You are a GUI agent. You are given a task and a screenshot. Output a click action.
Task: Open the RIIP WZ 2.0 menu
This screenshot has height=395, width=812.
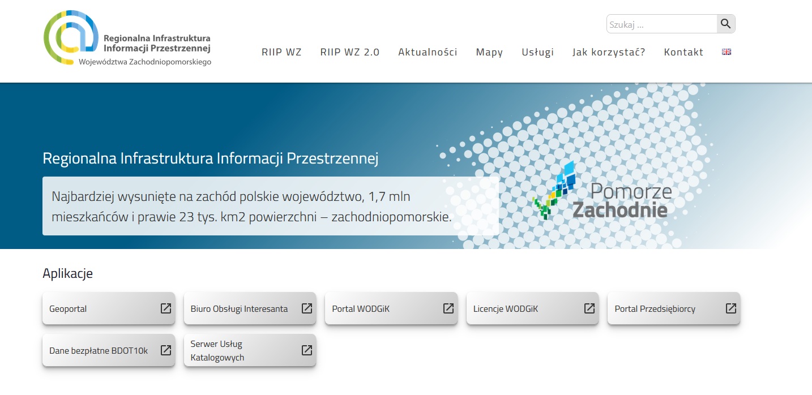(349, 52)
